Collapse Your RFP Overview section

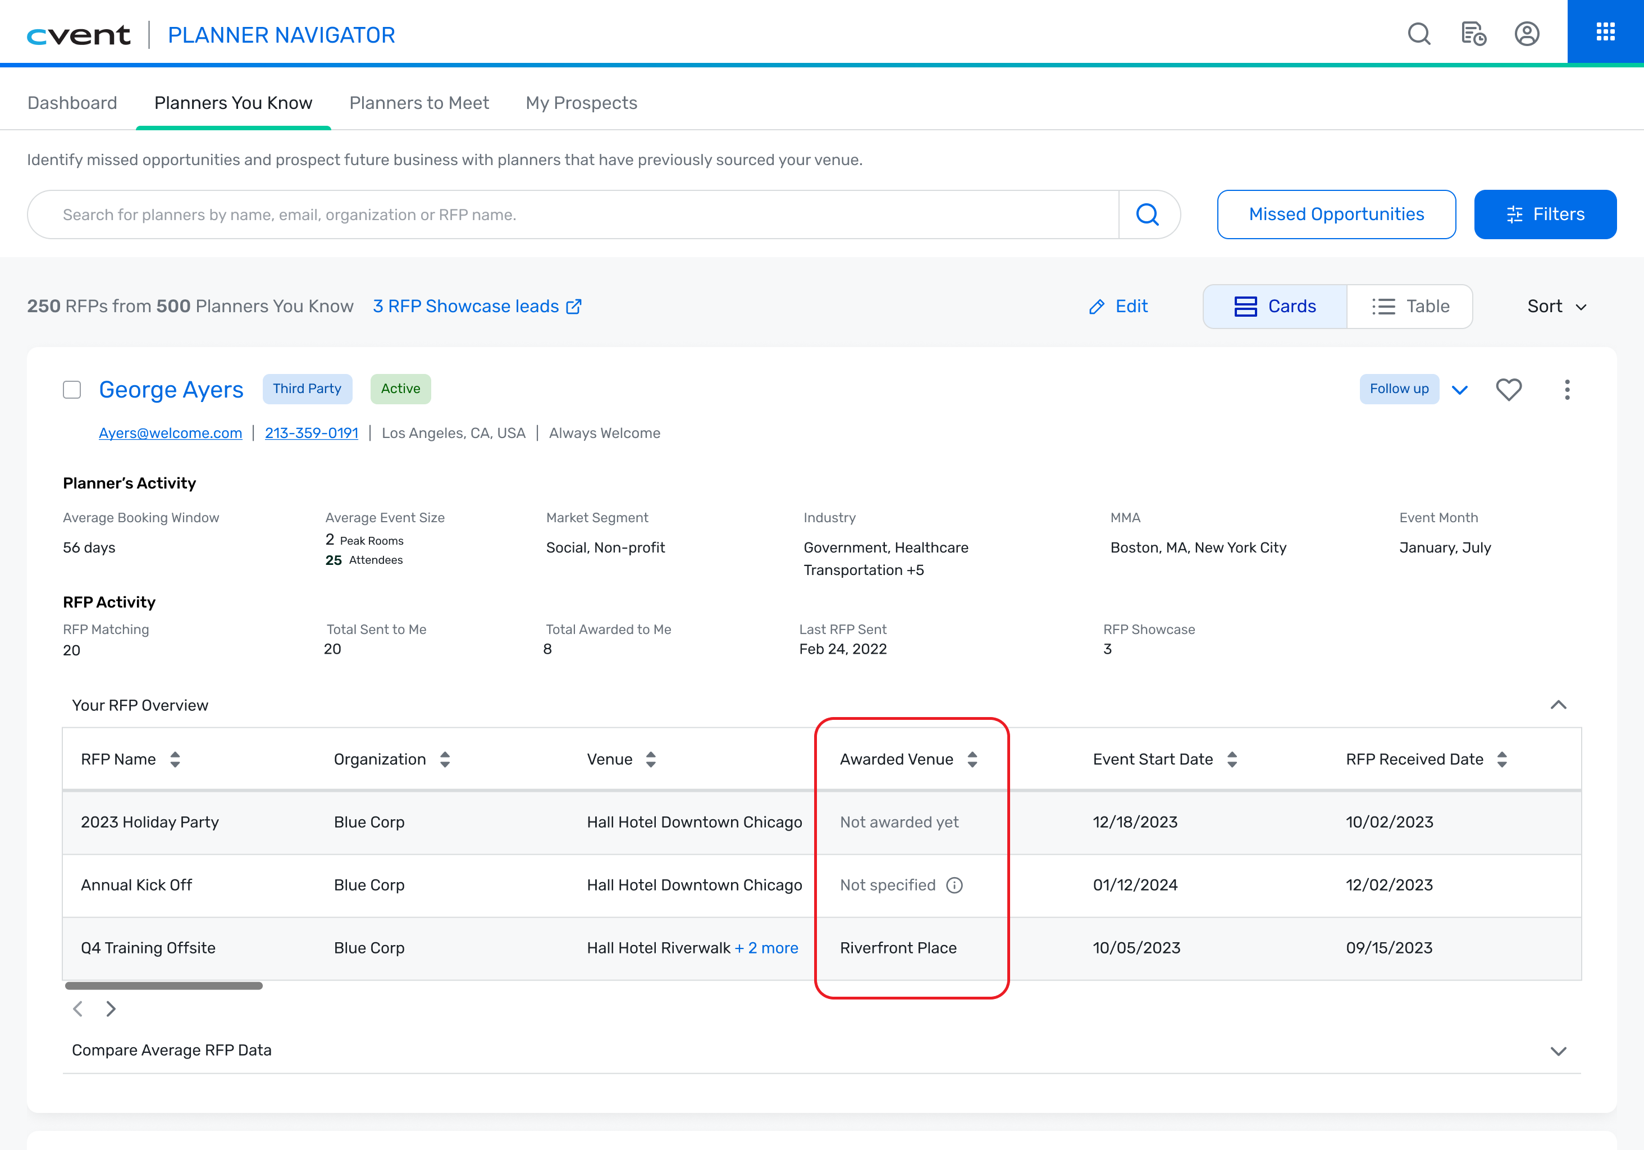pos(1559,705)
